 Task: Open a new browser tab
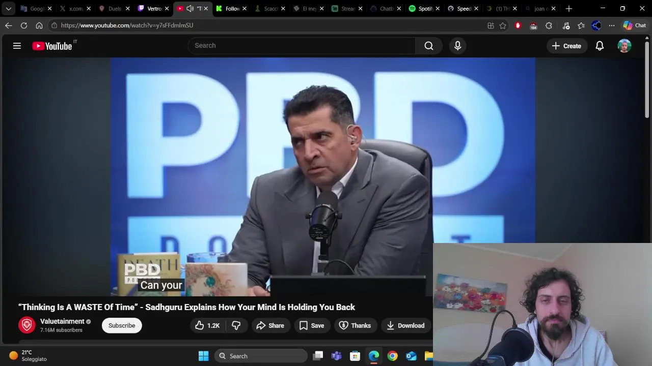[569, 9]
